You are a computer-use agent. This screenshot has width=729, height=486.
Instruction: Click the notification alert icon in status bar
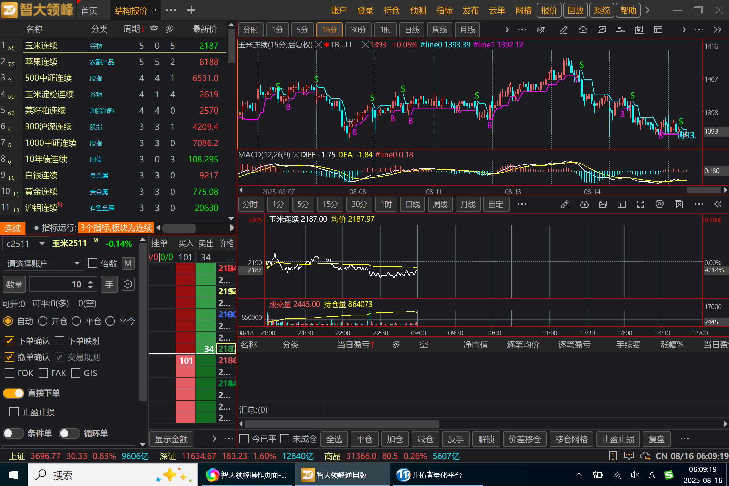tap(613, 456)
